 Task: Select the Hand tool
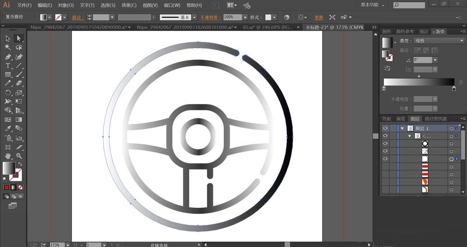coord(8,156)
